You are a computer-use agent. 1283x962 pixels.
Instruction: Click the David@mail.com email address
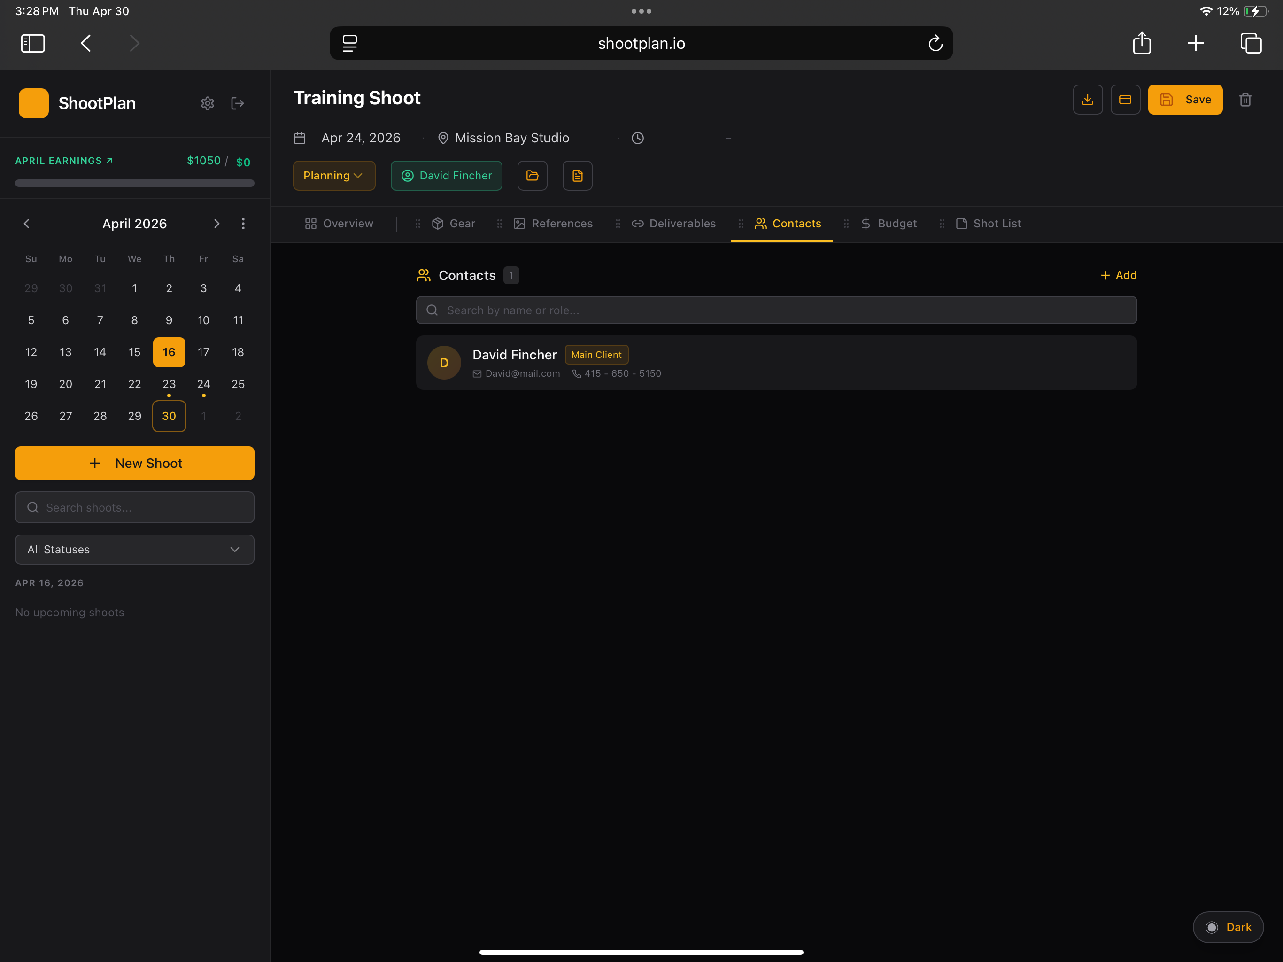coord(523,374)
